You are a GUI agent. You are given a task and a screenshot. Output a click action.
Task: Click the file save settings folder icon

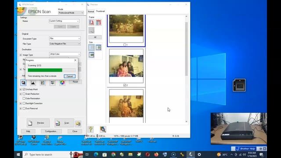click(78, 123)
